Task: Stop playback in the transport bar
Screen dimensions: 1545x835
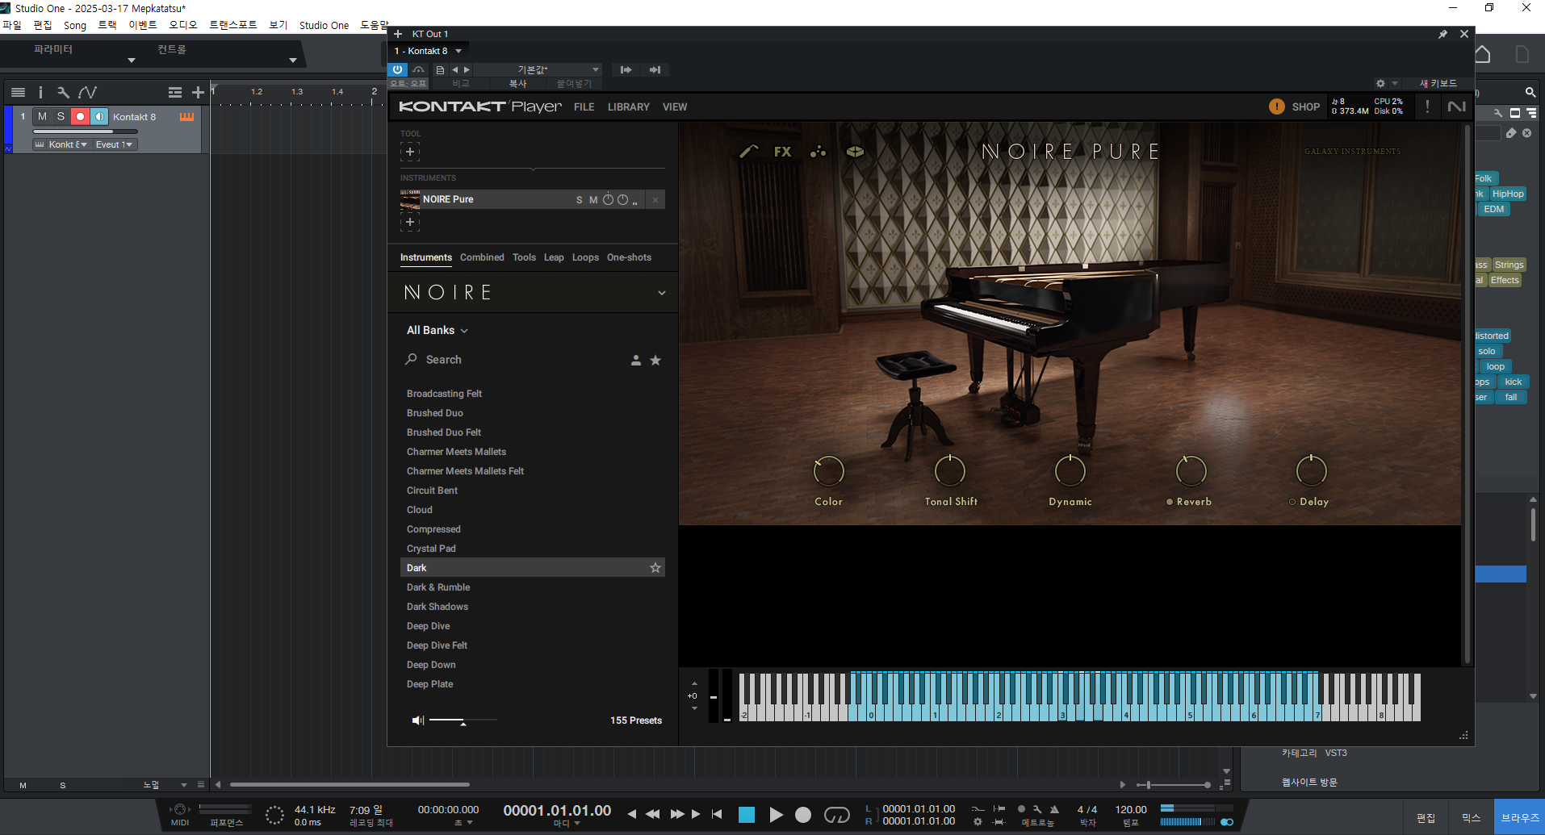Action: tap(747, 815)
